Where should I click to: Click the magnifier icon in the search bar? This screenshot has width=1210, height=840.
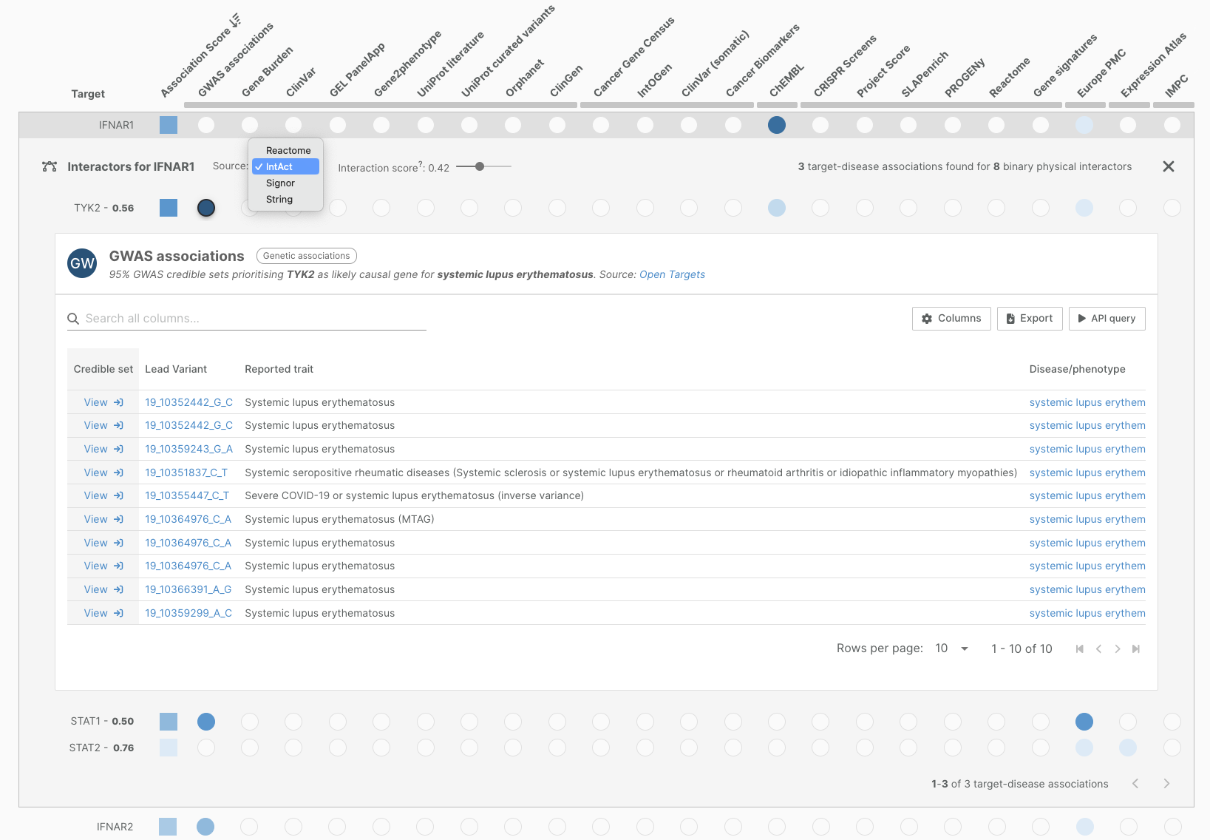(x=73, y=318)
